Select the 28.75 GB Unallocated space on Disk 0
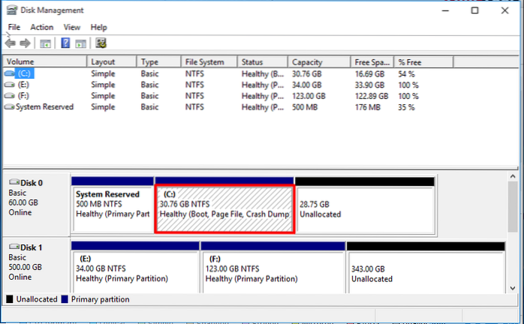This screenshot has height=324, width=524. coord(364,208)
